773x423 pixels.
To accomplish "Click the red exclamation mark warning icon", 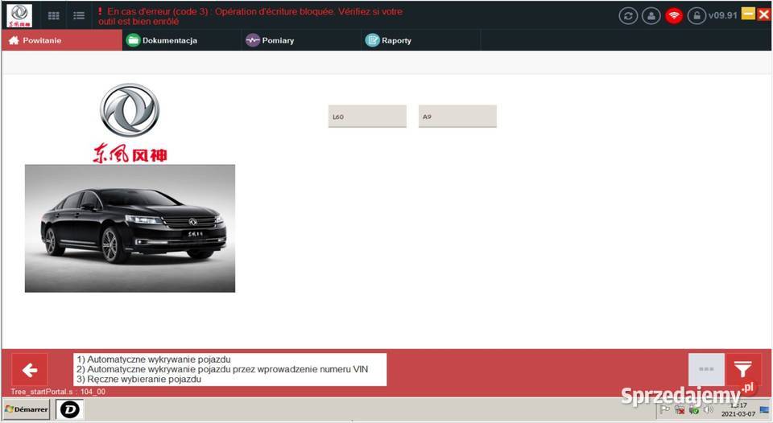I will click(x=100, y=11).
